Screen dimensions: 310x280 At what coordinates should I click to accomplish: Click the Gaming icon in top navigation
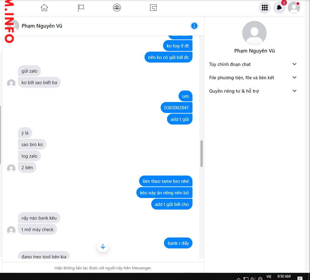153,8
